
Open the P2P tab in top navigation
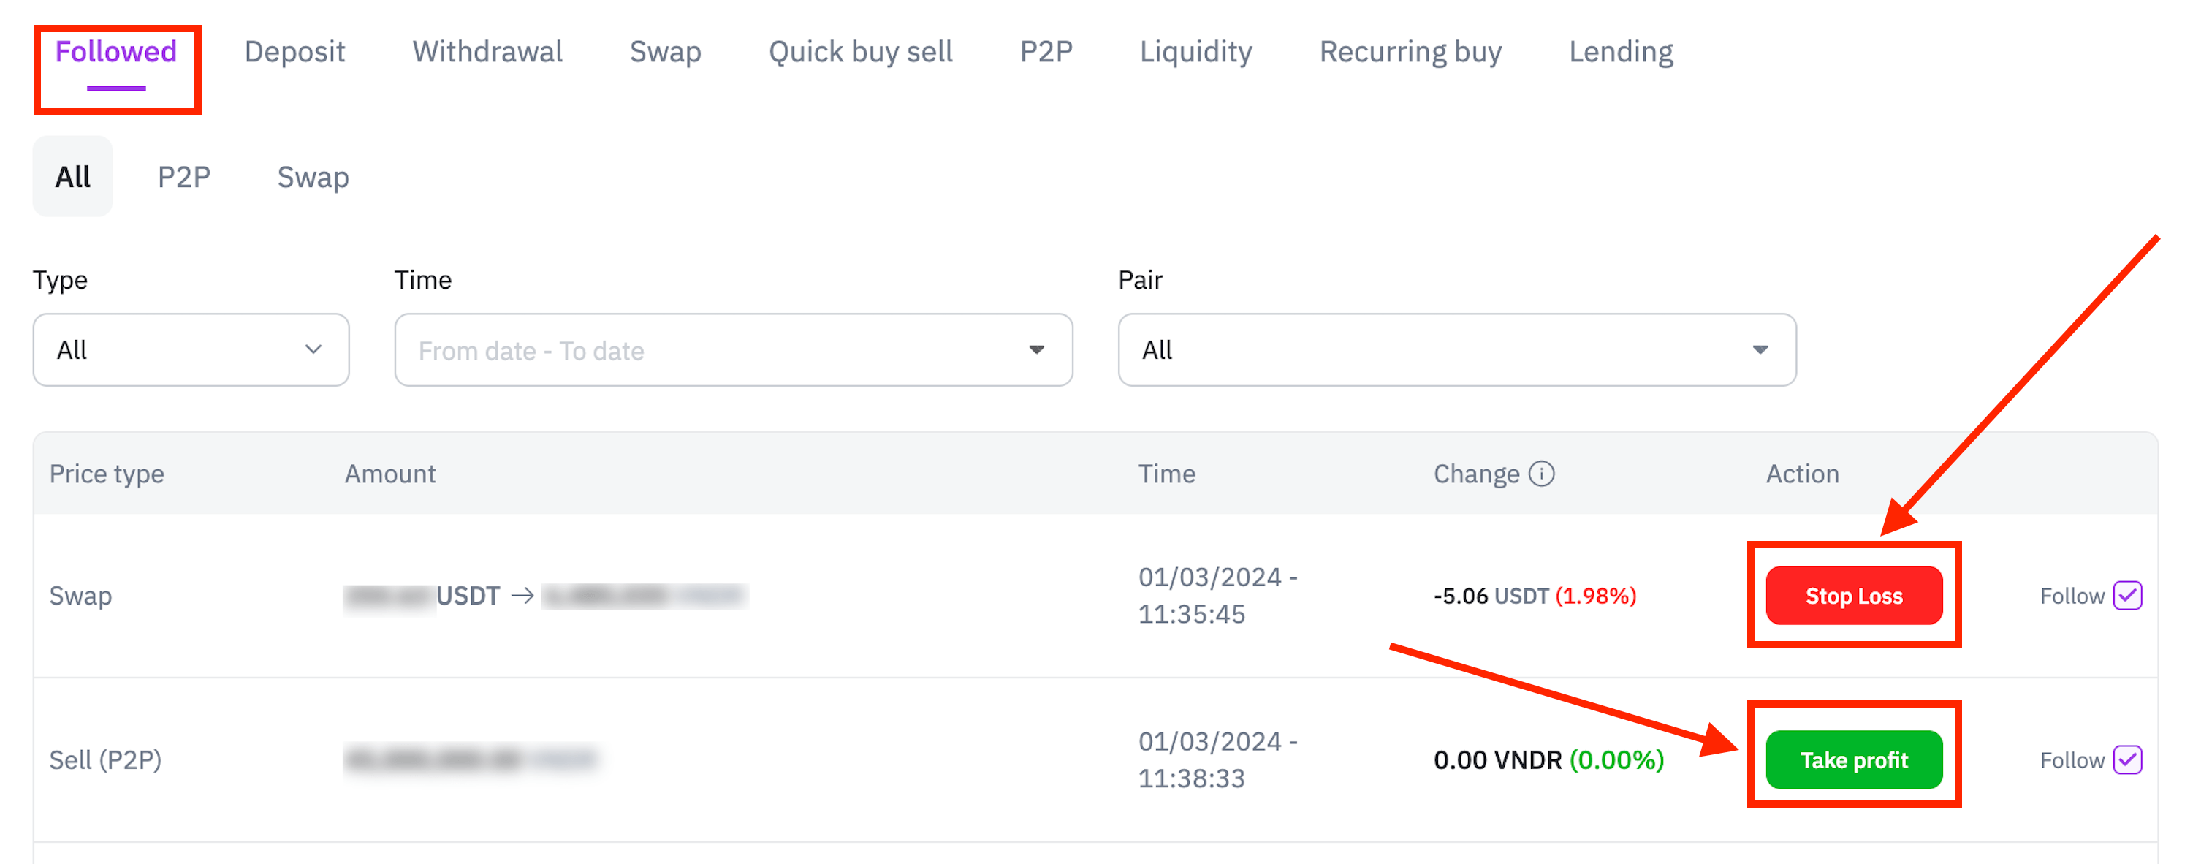[x=1046, y=52]
